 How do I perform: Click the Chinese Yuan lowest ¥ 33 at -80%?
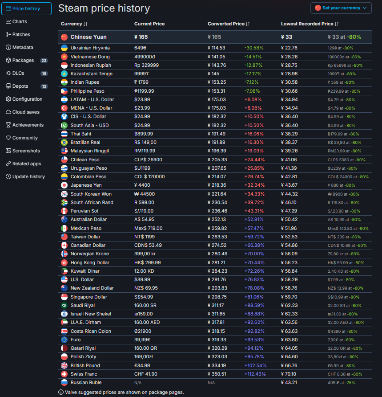(x=344, y=37)
